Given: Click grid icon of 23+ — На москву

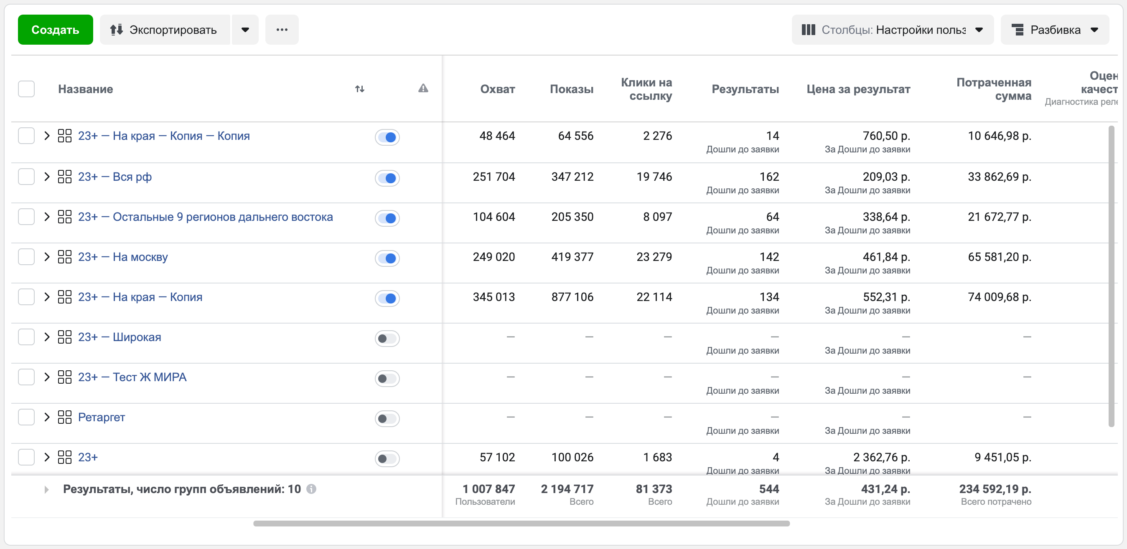Looking at the screenshot, I should [65, 257].
